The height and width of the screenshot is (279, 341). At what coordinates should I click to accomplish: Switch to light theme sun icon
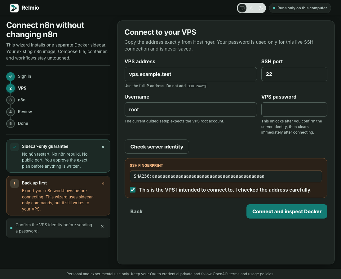[251, 8]
